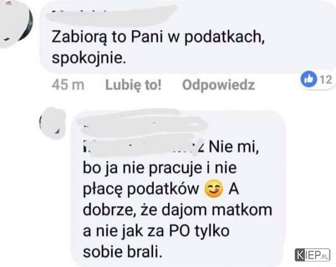
Task: Click the "dobrze, że dajom matkom" line
Action: coord(177,210)
